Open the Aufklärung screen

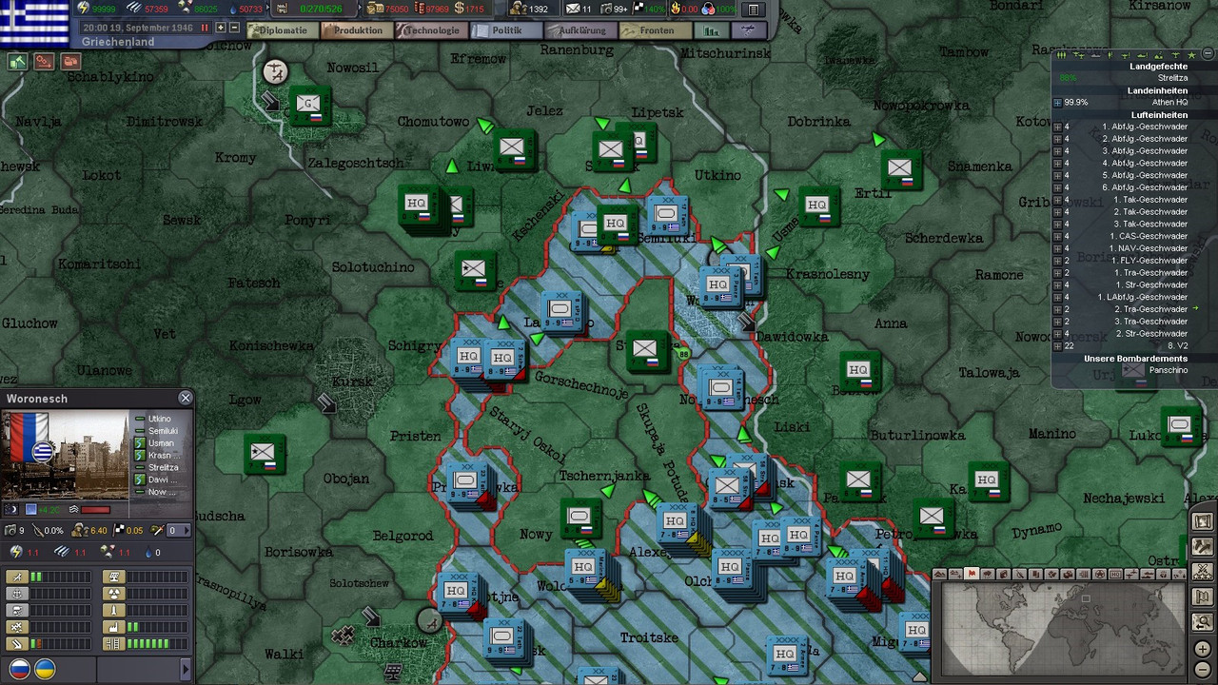point(580,29)
